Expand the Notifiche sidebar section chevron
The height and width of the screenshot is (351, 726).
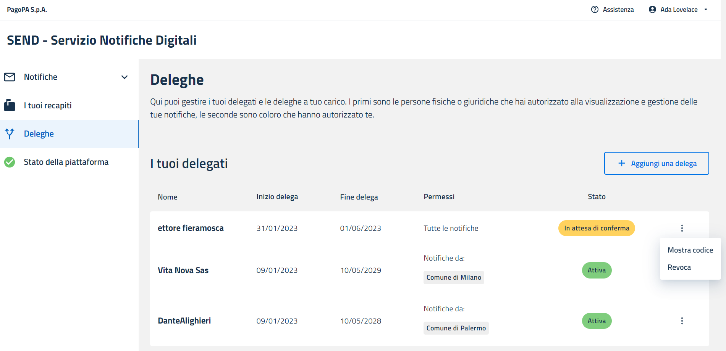[x=125, y=77]
